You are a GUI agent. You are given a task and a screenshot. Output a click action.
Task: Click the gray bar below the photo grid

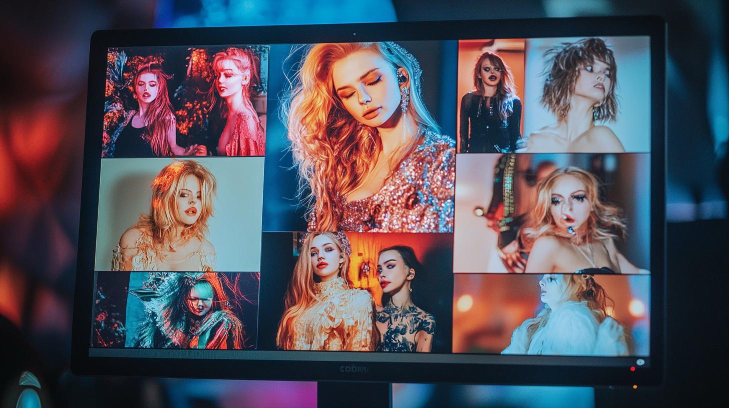pos(350,353)
